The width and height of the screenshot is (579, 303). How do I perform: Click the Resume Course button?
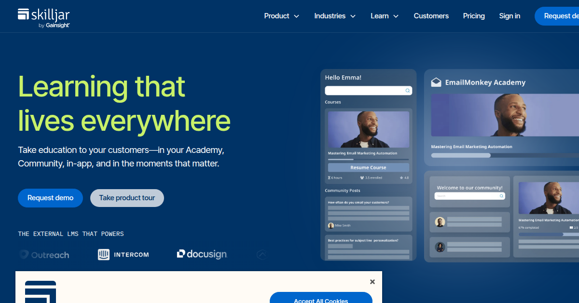click(x=369, y=167)
